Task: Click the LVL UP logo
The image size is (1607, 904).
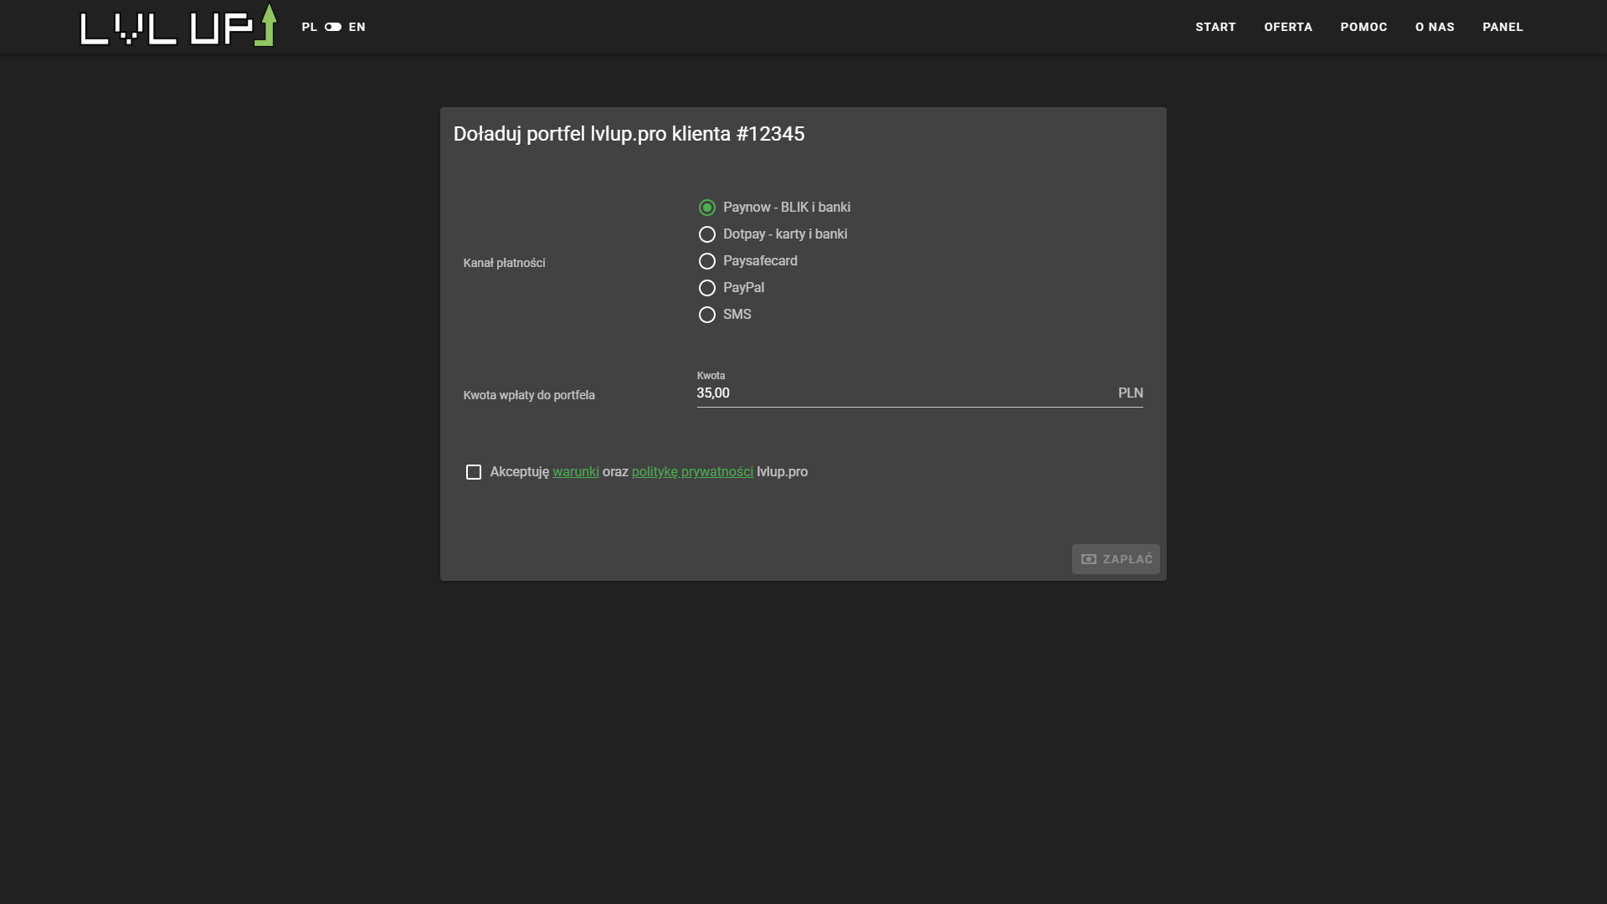Action: [x=177, y=26]
